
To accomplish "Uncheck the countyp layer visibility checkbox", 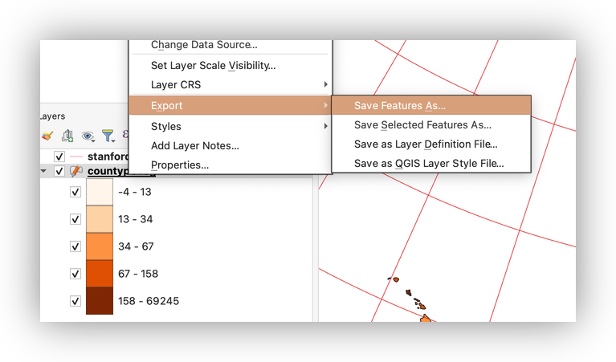I will (59, 171).
